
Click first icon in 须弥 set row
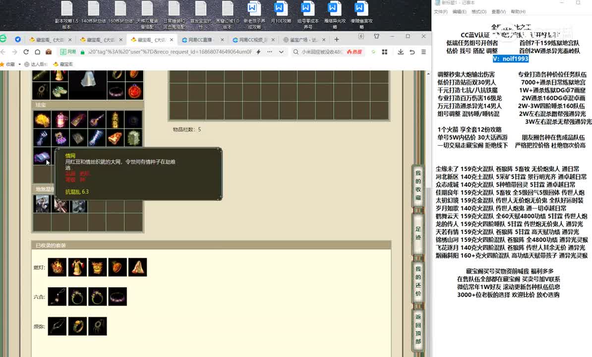(x=57, y=326)
